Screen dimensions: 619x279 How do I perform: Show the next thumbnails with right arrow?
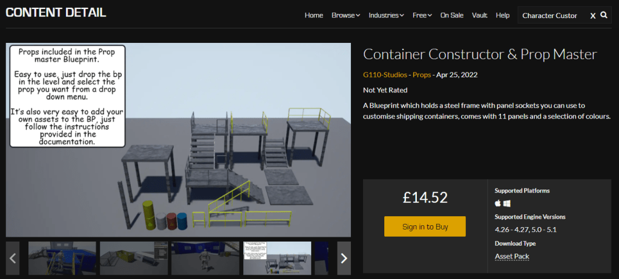[344, 258]
